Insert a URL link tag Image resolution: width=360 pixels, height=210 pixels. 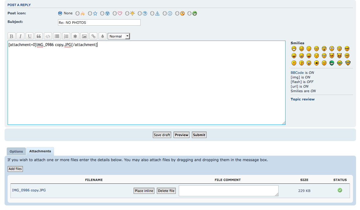coord(94,36)
